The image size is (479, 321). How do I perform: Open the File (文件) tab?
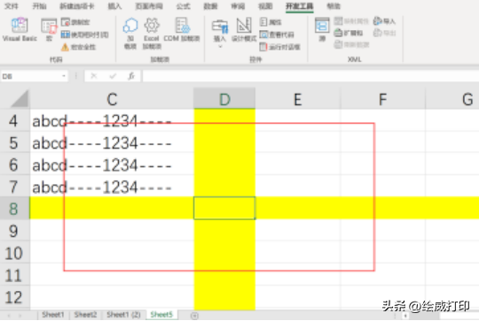pos(12,6)
